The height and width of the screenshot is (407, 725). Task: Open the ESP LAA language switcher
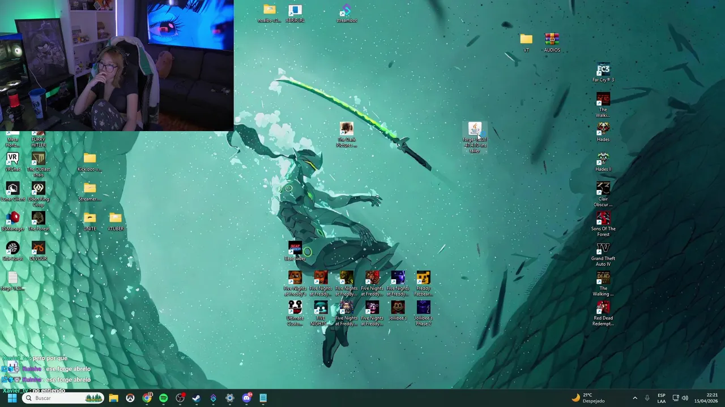661,398
